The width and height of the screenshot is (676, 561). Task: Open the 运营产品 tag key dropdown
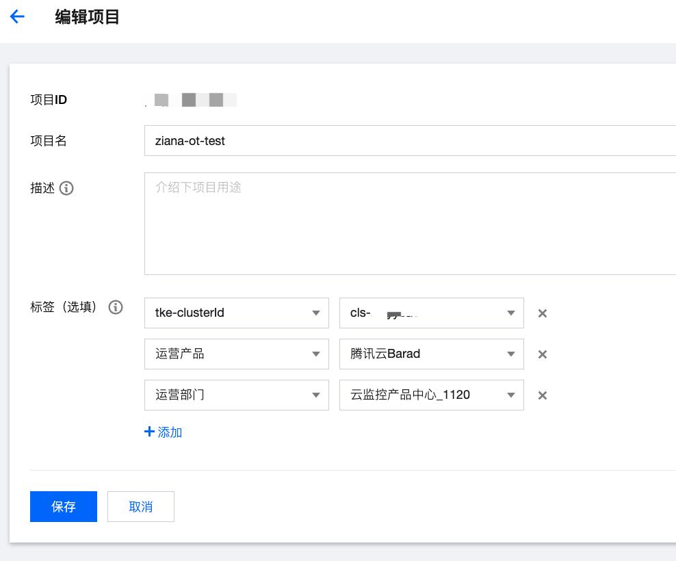[x=236, y=354]
